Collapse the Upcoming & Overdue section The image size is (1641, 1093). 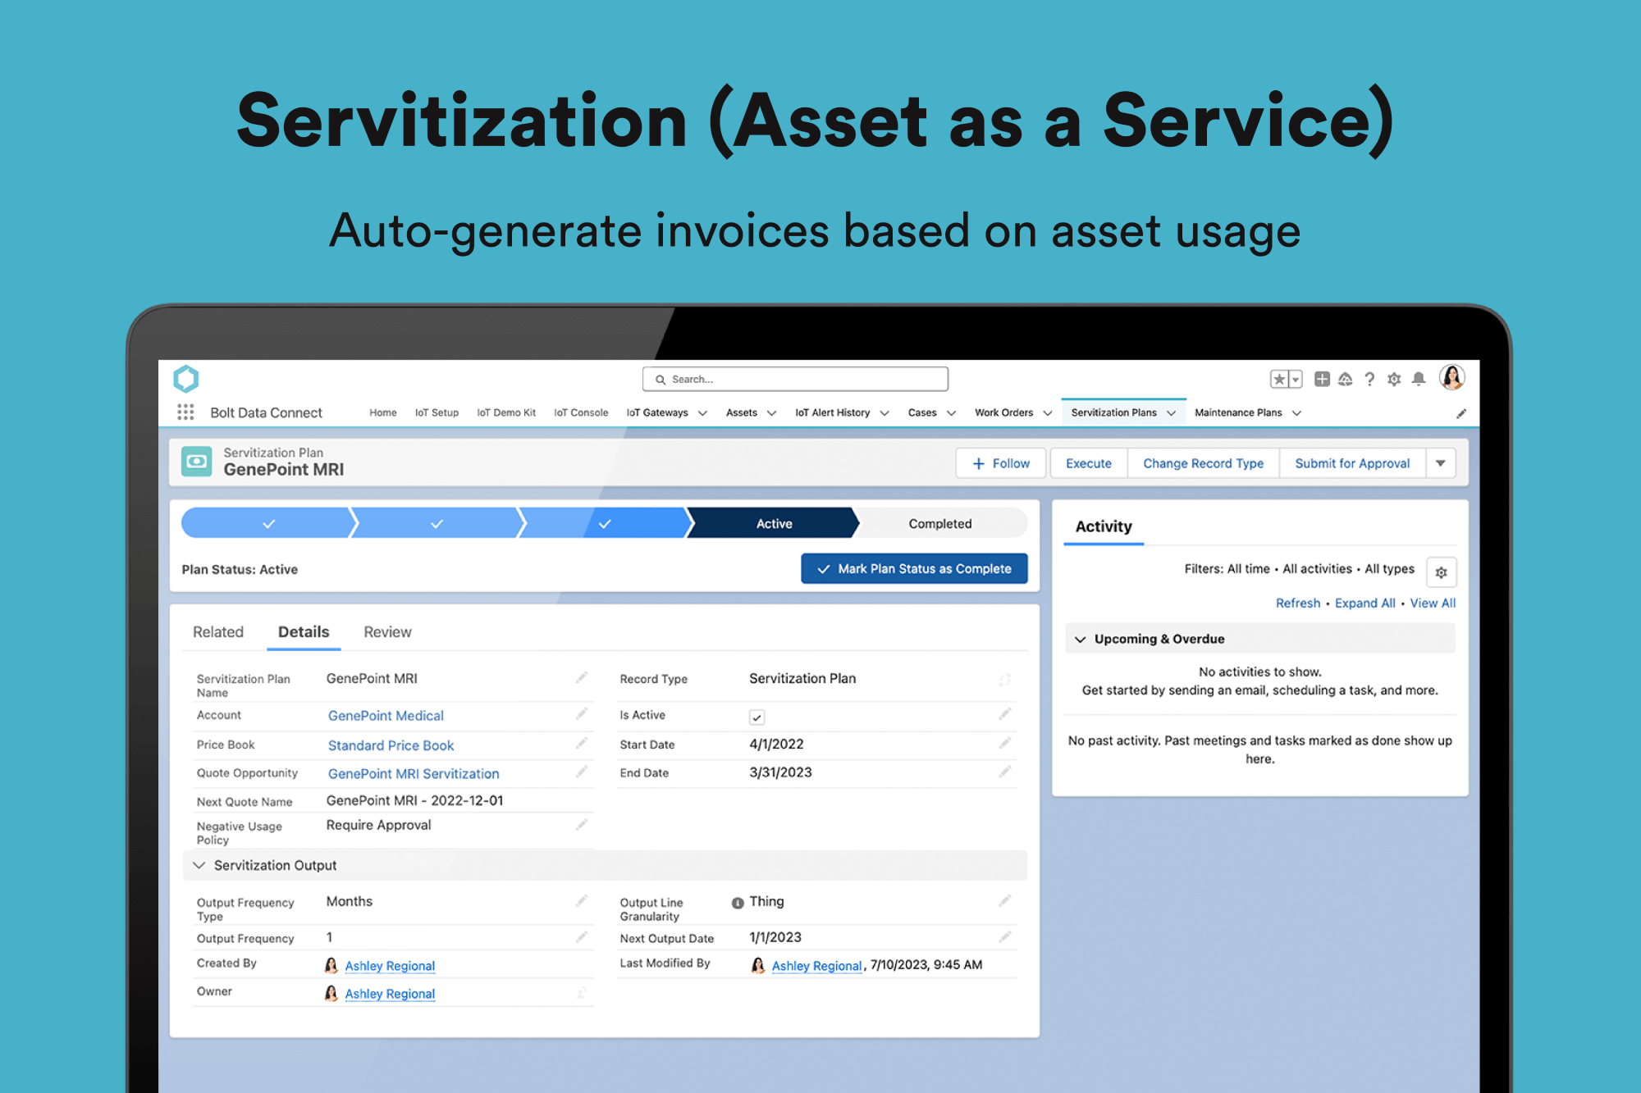(x=1081, y=639)
